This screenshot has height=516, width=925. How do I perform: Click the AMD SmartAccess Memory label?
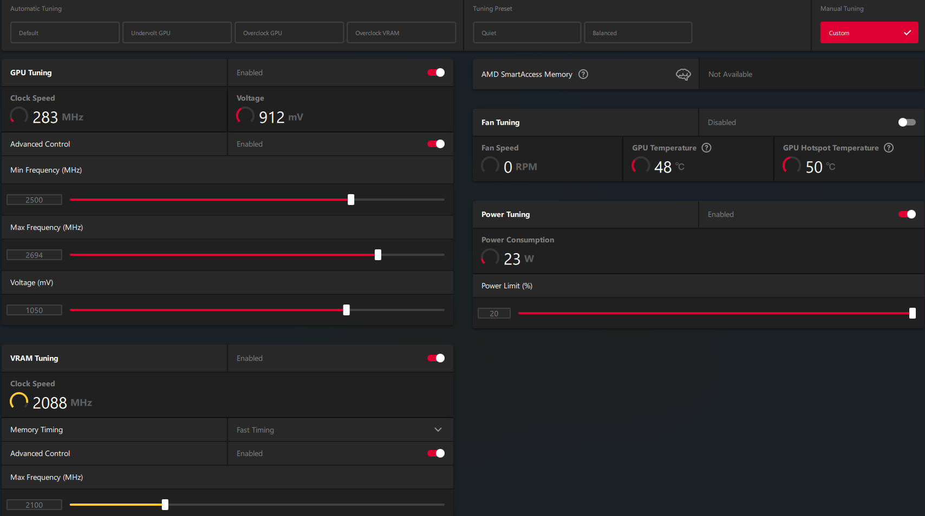click(526, 74)
